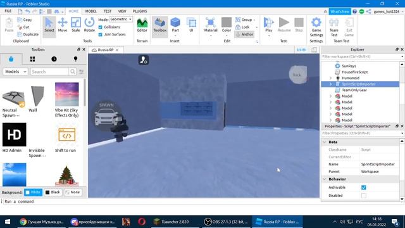Click the Color tool icon
The image size is (405, 228).
[227, 23]
